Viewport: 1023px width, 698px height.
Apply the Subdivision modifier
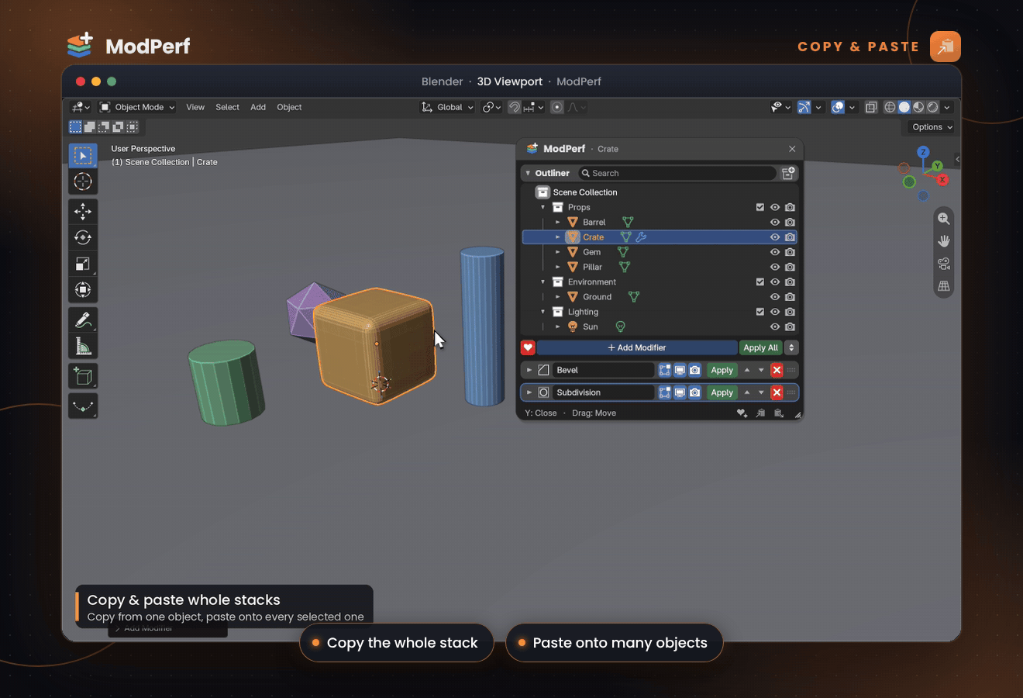722,392
